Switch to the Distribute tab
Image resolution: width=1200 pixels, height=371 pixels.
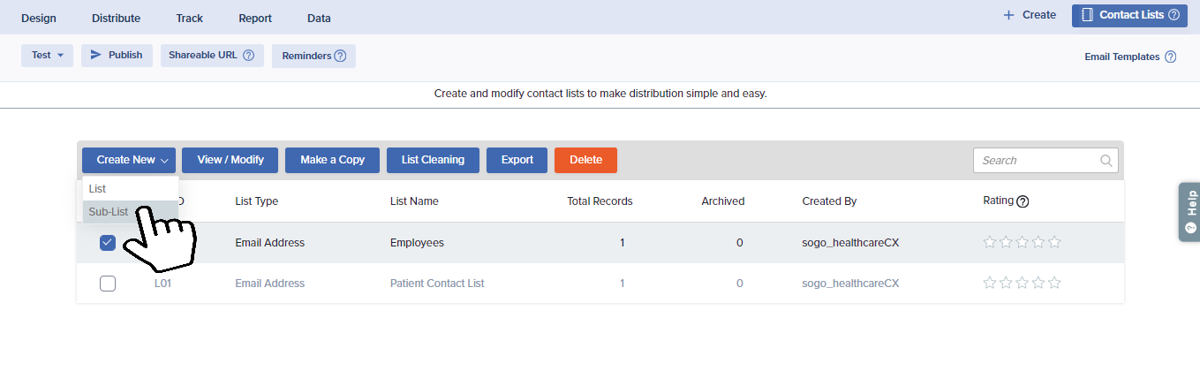114,18
